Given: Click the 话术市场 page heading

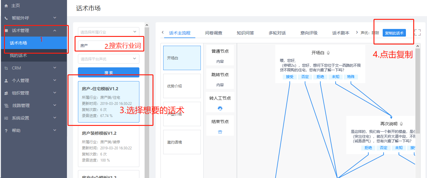Looking at the screenshot, I should coord(88,8).
